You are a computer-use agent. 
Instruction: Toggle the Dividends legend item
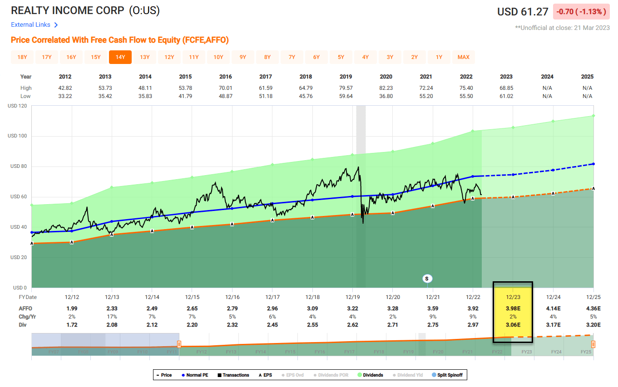(370, 375)
